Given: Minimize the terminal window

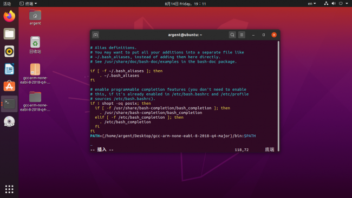Looking at the screenshot, I should coord(253,35).
